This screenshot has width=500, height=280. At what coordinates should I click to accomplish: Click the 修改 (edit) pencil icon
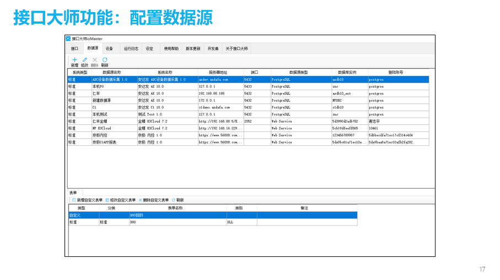(x=85, y=60)
